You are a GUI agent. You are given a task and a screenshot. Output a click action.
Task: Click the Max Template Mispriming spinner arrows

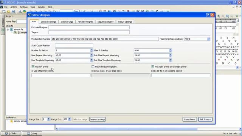(x=92, y=60)
